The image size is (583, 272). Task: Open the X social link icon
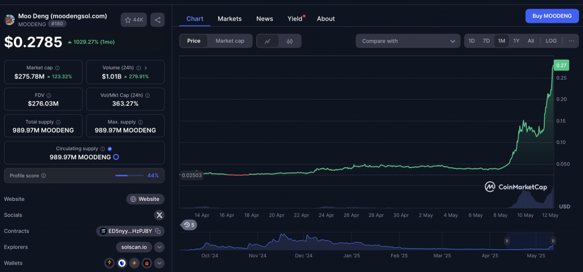pos(159,215)
